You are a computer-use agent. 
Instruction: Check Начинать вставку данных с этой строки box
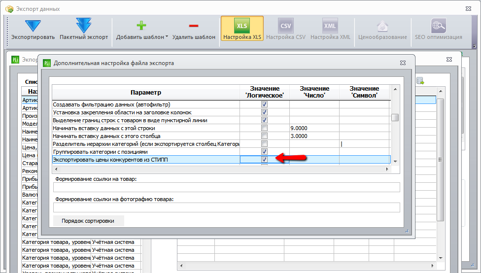click(x=264, y=128)
